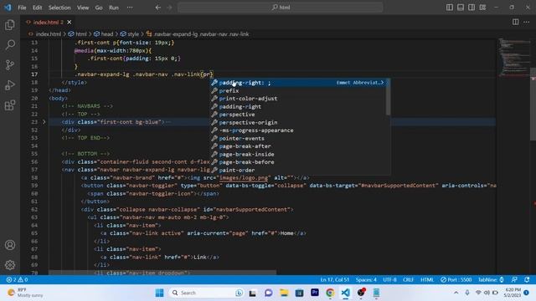Change indentation via 'Spaces: 4'
The image size is (536, 301).
point(366,280)
